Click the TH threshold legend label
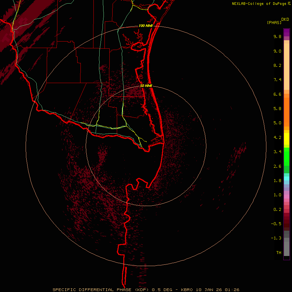This screenshot has height=292, width=292. click(x=279, y=253)
